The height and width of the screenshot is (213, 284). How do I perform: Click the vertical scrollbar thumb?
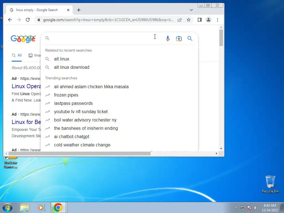coord(221,38)
